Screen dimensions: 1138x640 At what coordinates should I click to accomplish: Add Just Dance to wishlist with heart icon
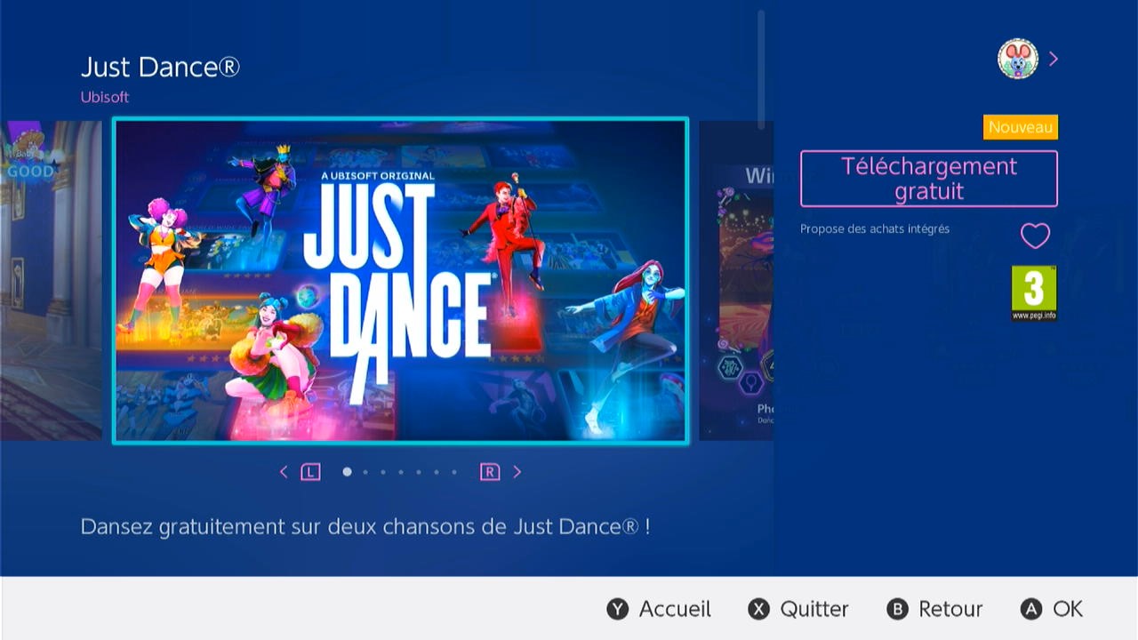[1035, 236]
